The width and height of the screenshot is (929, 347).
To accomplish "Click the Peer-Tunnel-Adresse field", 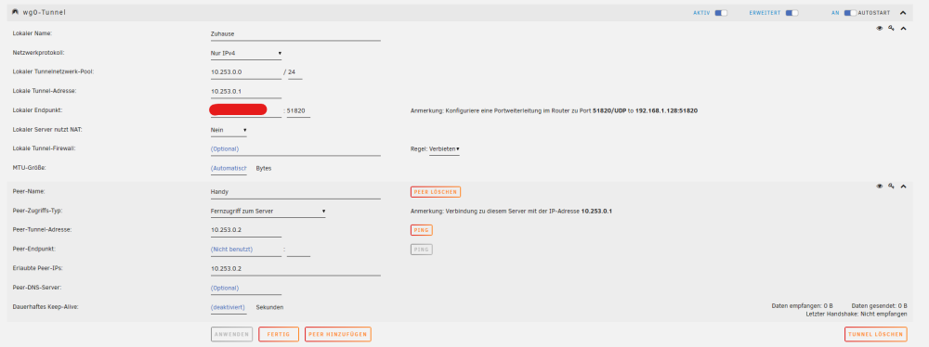I will click(x=246, y=230).
